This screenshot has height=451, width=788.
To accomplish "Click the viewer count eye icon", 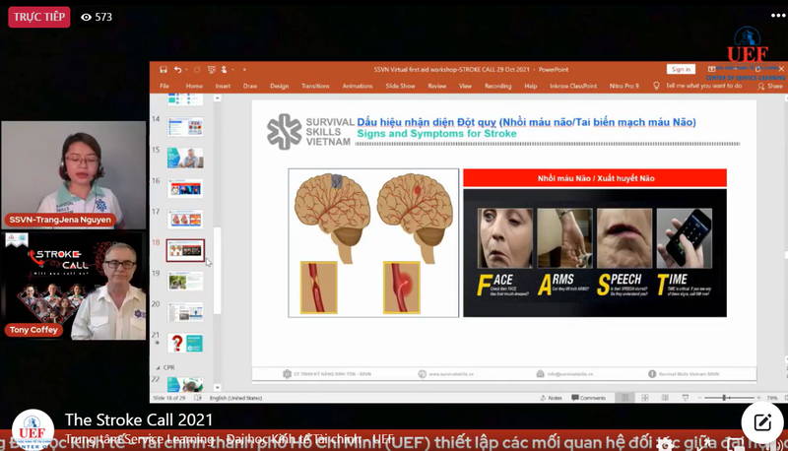I will (86, 17).
